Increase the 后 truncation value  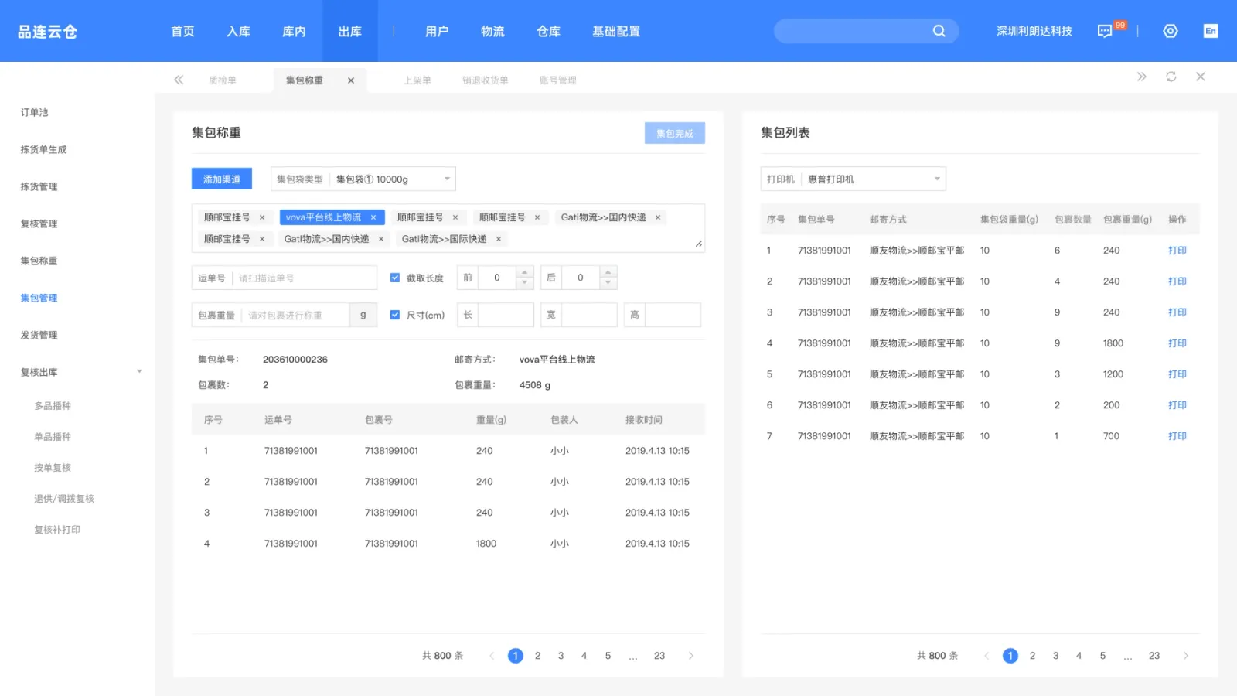pyautogui.click(x=608, y=272)
